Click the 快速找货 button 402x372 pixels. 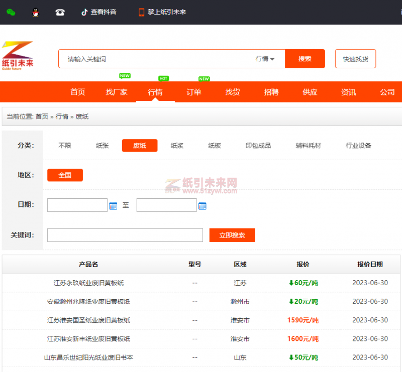355,59
